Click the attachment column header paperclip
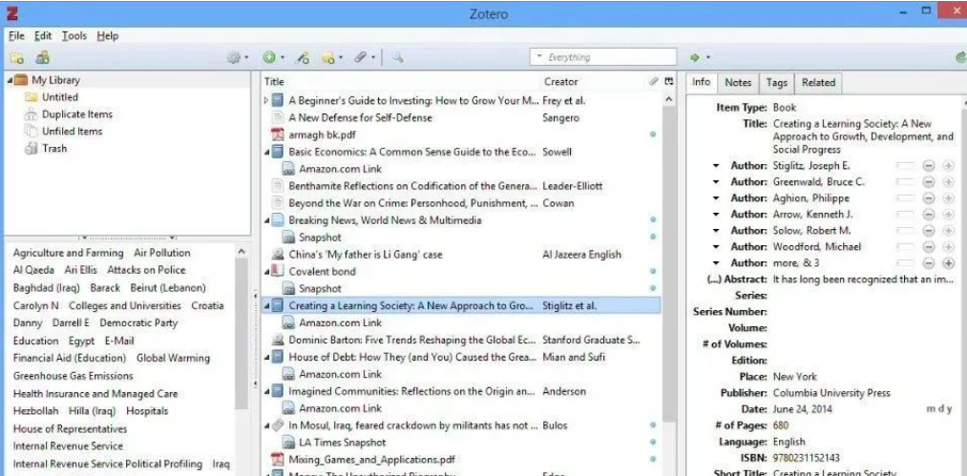 [x=654, y=81]
